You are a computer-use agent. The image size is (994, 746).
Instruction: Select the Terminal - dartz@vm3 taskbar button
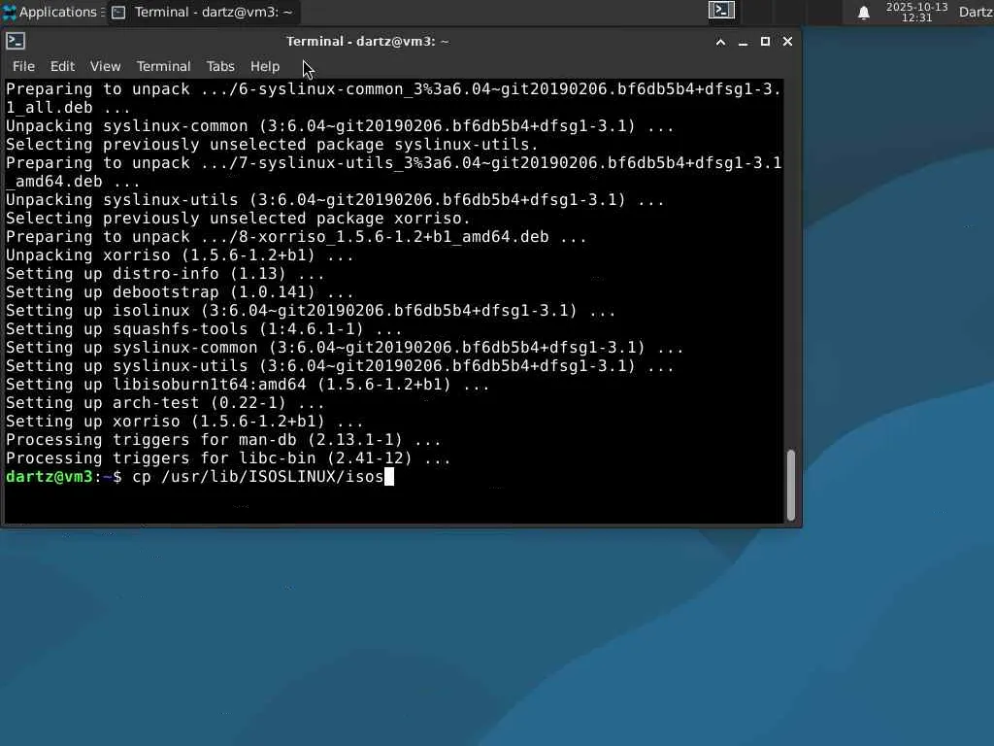tap(203, 12)
